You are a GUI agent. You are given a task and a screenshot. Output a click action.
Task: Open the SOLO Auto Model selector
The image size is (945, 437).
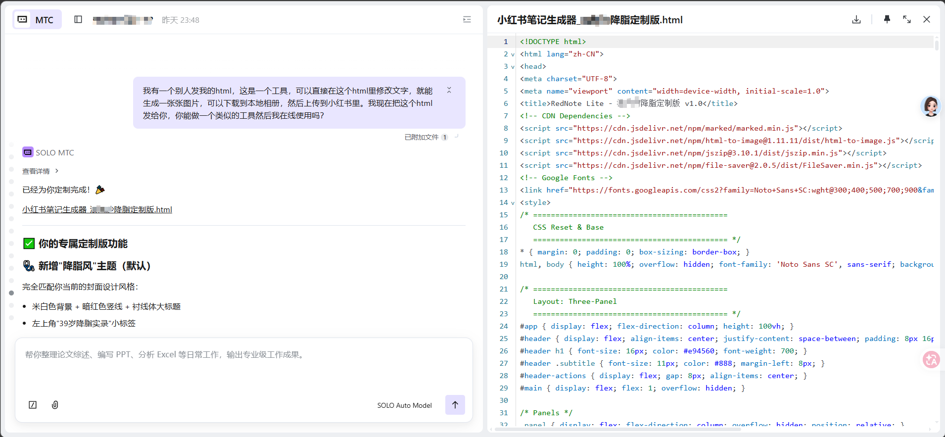point(404,405)
